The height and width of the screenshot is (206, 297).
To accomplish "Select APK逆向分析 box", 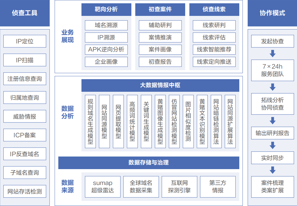I will click(106, 49).
